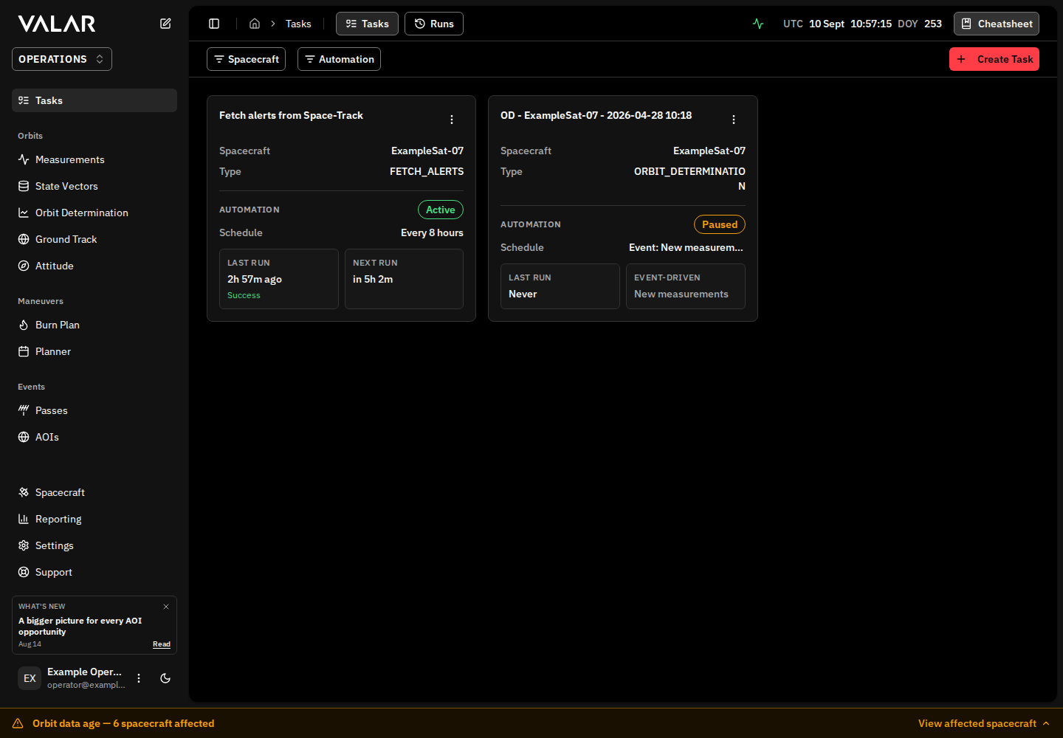Click the green activity pulse icon

[758, 24]
